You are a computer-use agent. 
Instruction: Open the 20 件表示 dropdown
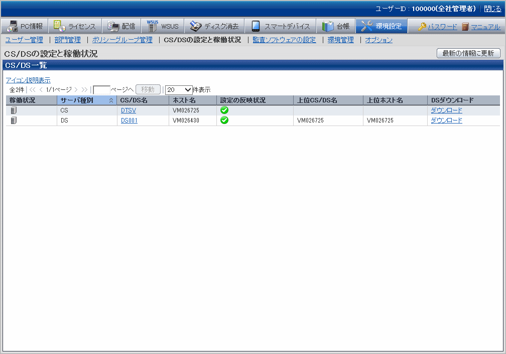179,90
